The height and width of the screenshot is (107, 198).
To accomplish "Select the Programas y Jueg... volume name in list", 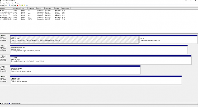I will click(7, 17).
